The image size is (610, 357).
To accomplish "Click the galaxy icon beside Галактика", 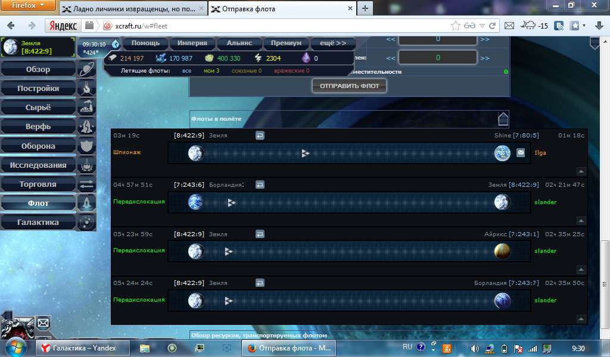I will pyautogui.click(x=86, y=222).
